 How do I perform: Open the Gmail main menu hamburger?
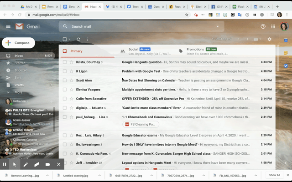click(x=8, y=26)
